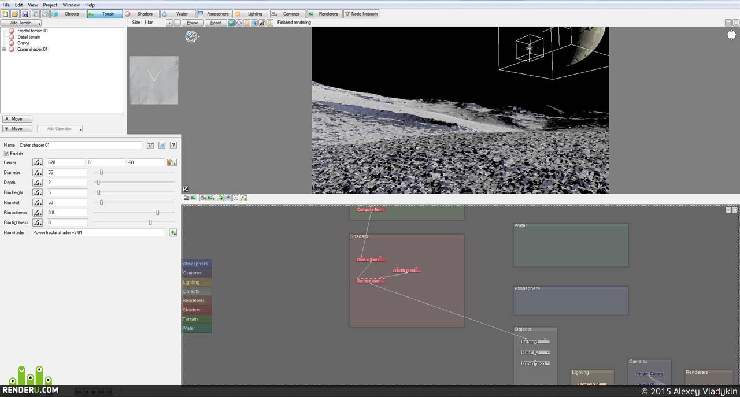
Task: Click the zoom-in plus button in preview
Action: pyautogui.click(x=169, y=23)
